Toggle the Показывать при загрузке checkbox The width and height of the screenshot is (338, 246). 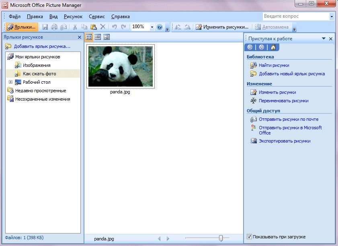(x=250, y=237)
